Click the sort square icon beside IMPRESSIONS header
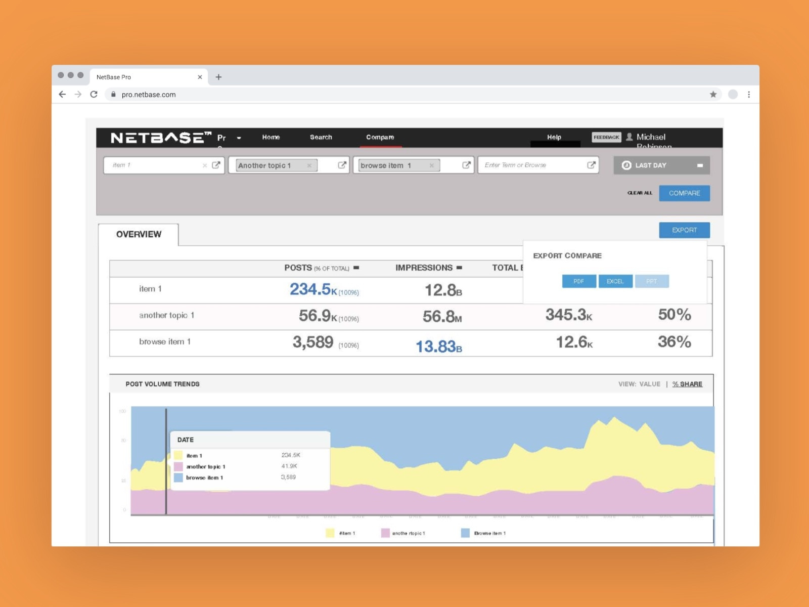 tap(459, 268)
